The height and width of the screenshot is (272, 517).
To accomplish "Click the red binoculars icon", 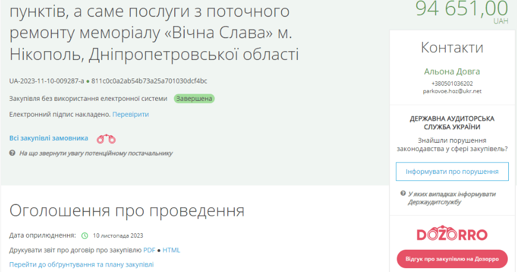I will (x=106, y=139).
